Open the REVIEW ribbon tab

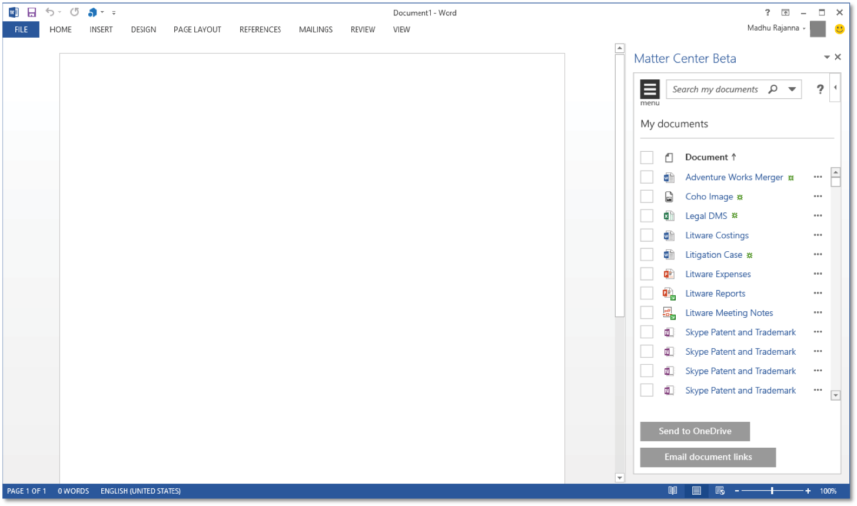click(x=363, y=29)
